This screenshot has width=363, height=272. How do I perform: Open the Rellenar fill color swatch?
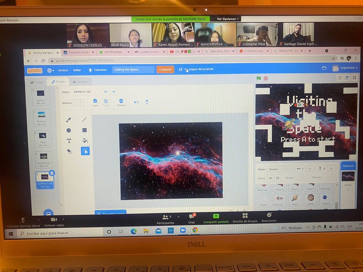(78, 103)
